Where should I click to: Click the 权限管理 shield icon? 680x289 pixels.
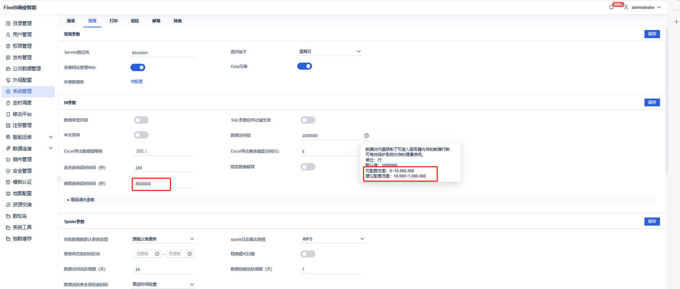click(x=8, y=46)
